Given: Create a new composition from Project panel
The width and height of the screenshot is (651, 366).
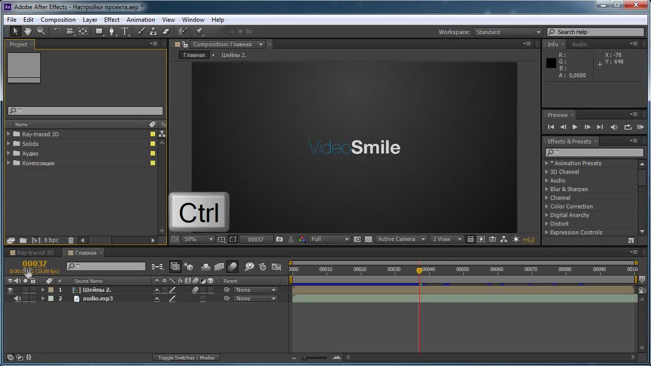Looking at the screenshot, I should (x=36, y=240).
